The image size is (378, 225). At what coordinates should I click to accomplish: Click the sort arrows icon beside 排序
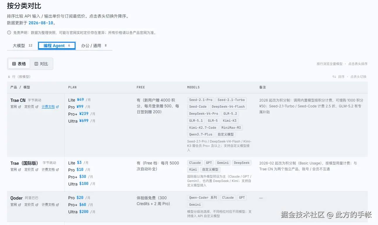[334, 77]
